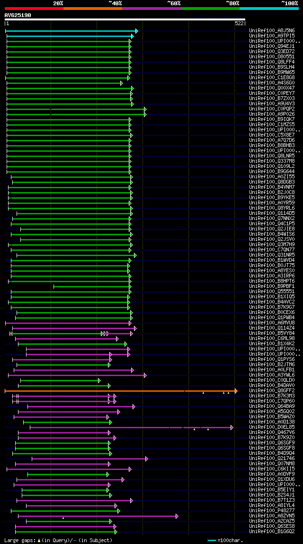The image size is (303, 544).
Task: Select the UniRef100_Q21746 label
Action: pos(272,458)
